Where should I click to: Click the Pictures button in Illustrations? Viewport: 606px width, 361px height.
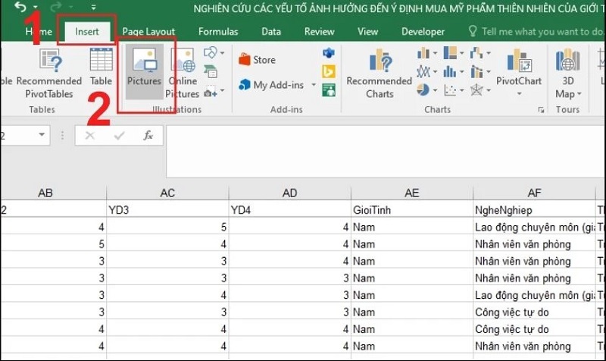144,71
